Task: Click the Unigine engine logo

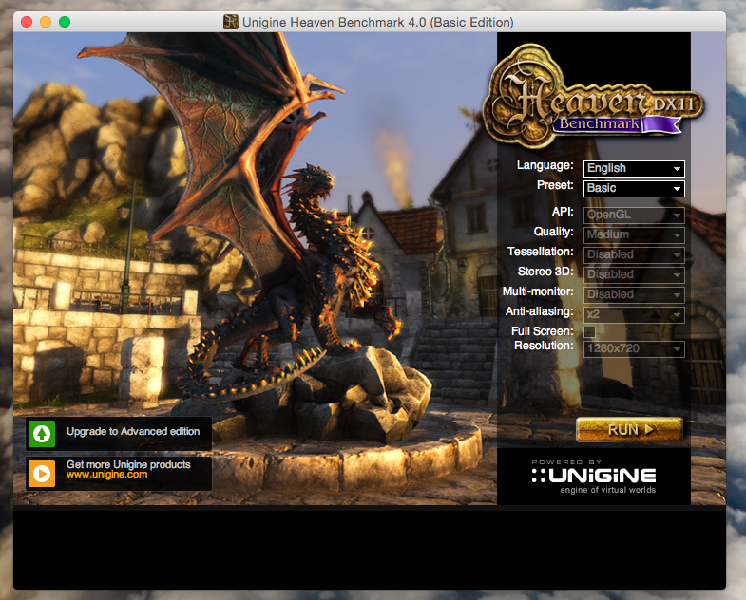Action: [x=594, y=477]
